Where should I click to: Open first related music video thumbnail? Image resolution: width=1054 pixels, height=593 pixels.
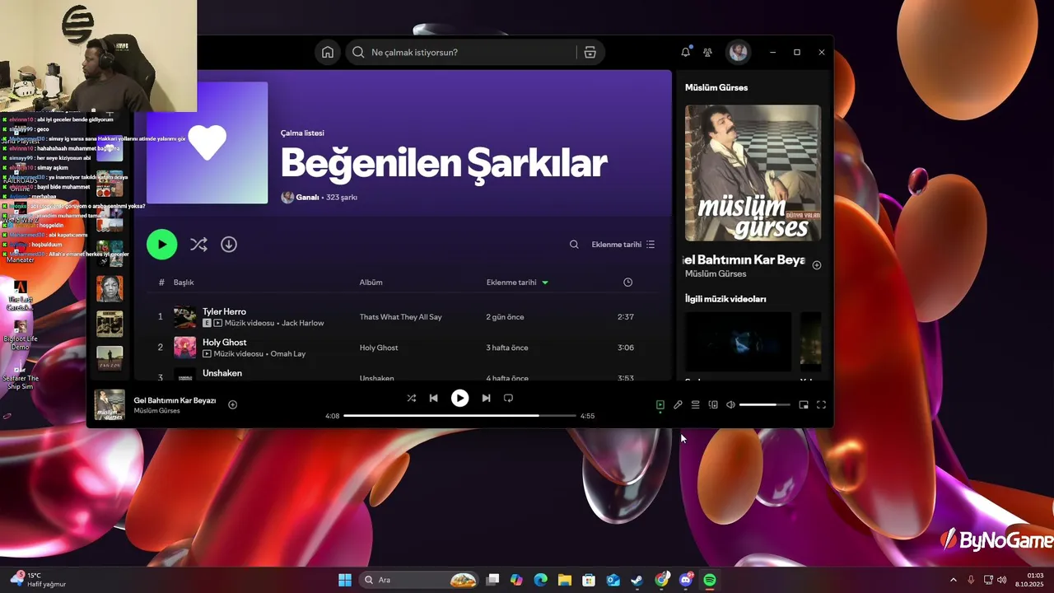coord(738,341)
